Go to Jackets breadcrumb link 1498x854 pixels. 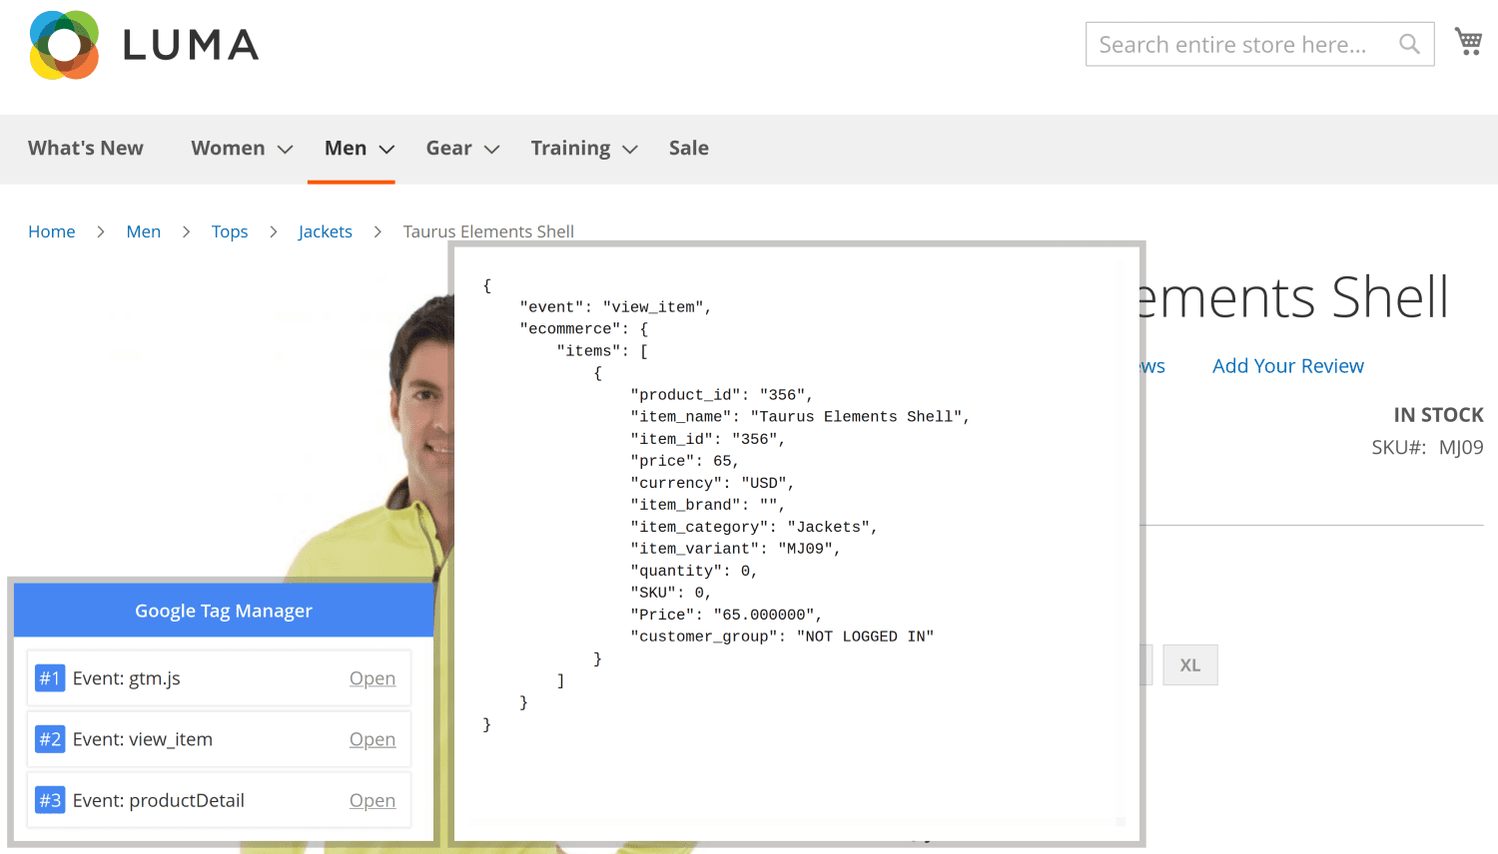coord(326,231)
